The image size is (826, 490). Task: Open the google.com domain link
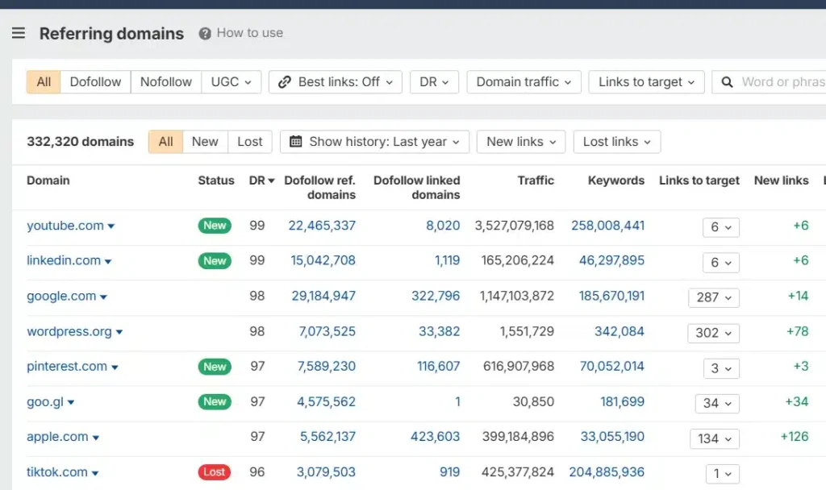(61, 297)
